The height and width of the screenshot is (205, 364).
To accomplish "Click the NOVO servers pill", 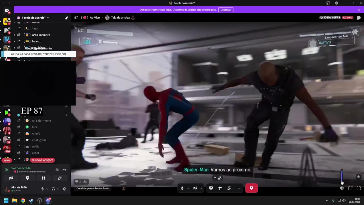I will tap(7, 160).
